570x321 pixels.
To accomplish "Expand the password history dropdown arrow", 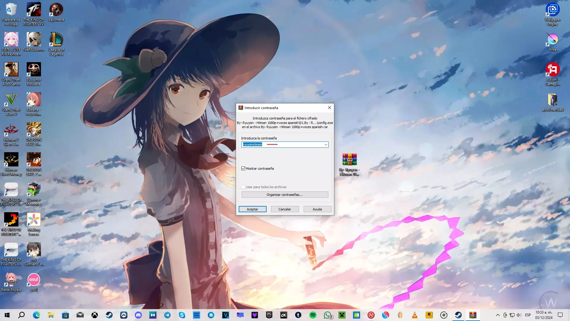I will point(326,145).
